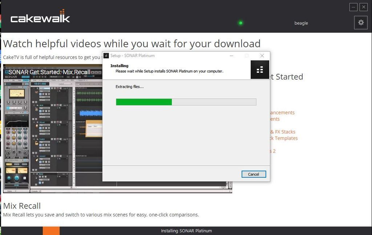Click the Mix Recall heading below the video
Image resolution: width=372 pixels, height=235 pixels.
(22, 206)
